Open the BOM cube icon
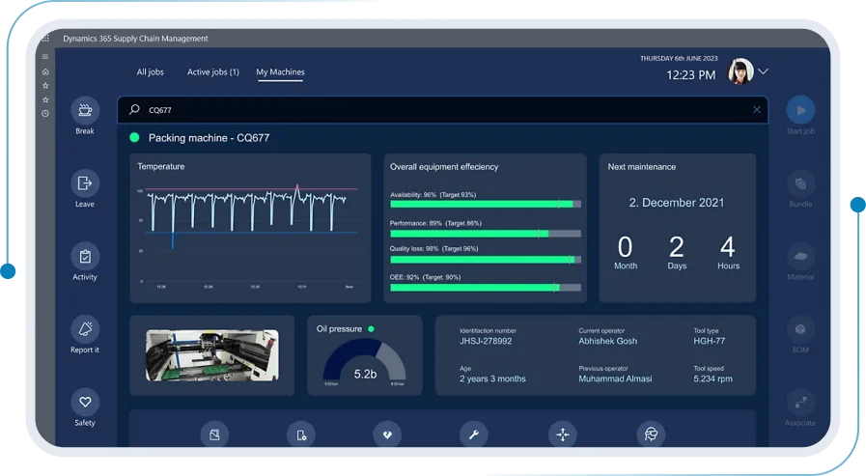 [800, 329]
